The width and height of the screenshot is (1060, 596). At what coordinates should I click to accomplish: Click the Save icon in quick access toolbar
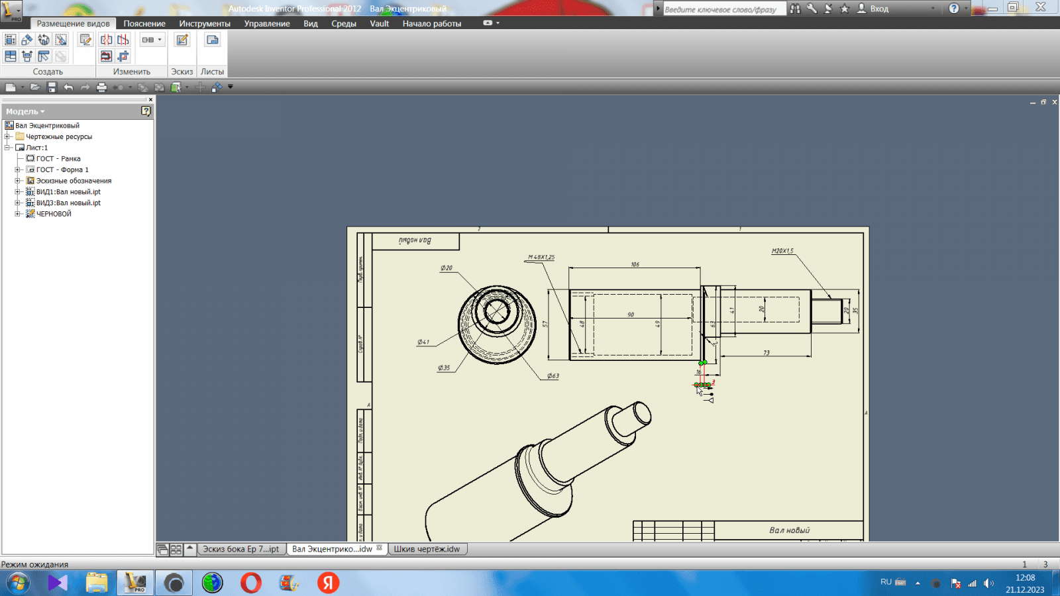[x=52, y=87]
